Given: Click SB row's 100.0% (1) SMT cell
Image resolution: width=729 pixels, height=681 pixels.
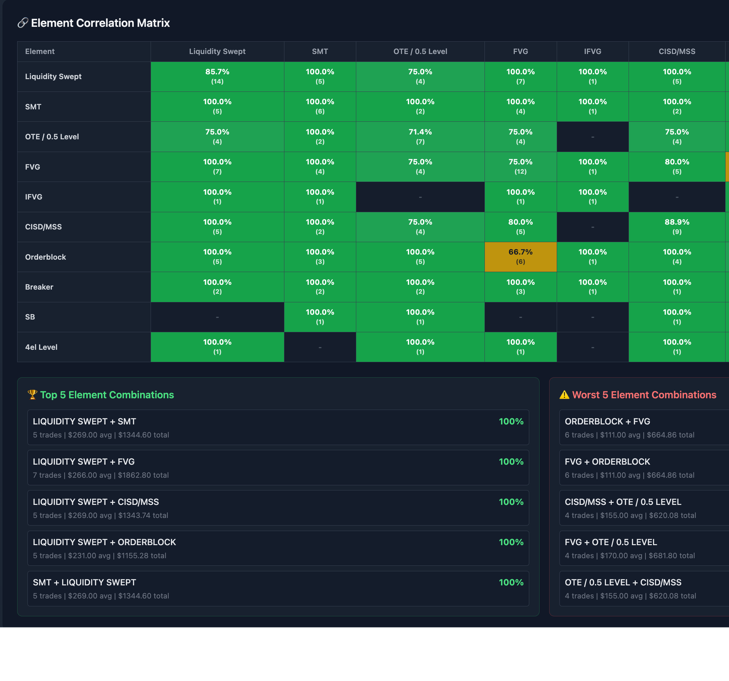Looking at the screenshot, I should pyautogui.click(x=320, y=317).
